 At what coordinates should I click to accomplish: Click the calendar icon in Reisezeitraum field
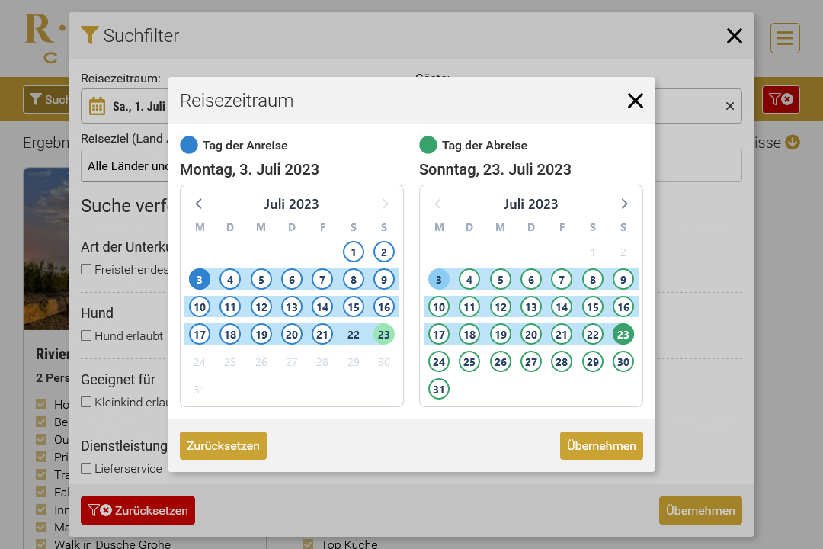point(97,106)
